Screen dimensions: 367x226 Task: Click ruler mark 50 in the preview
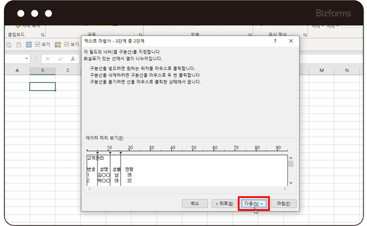coord(194,147)
